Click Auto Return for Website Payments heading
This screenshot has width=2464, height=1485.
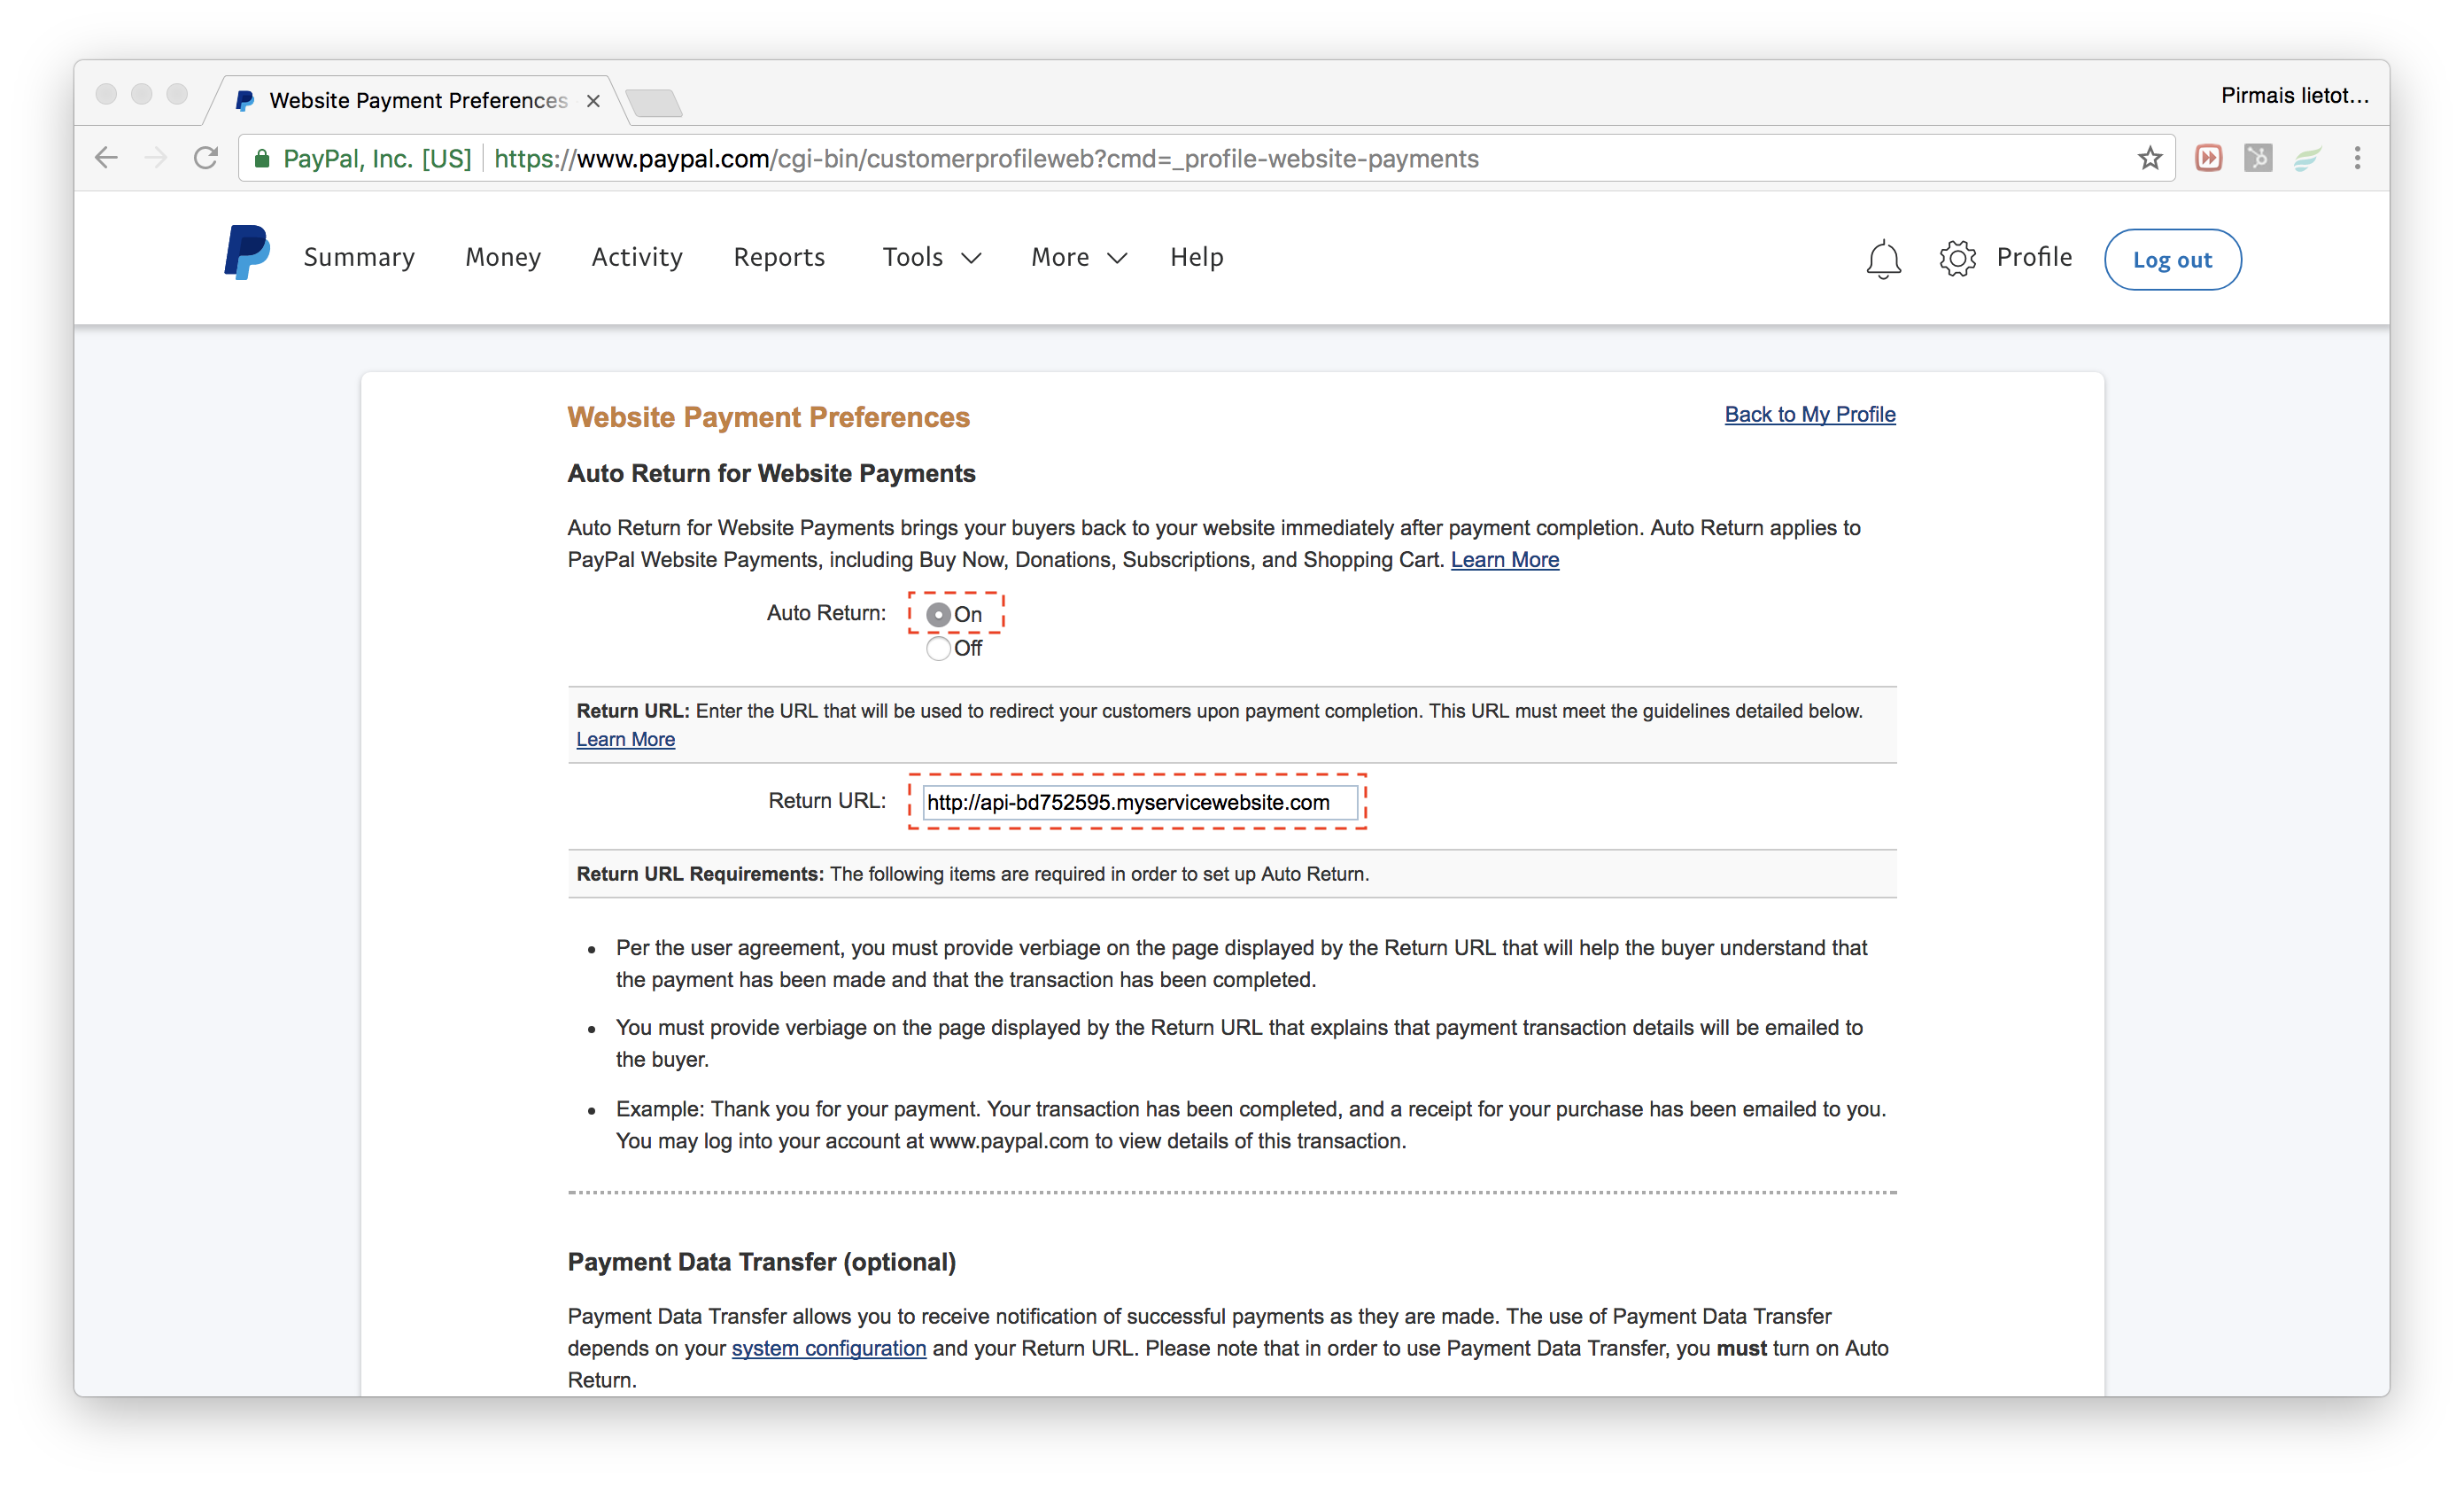(771, 473)
